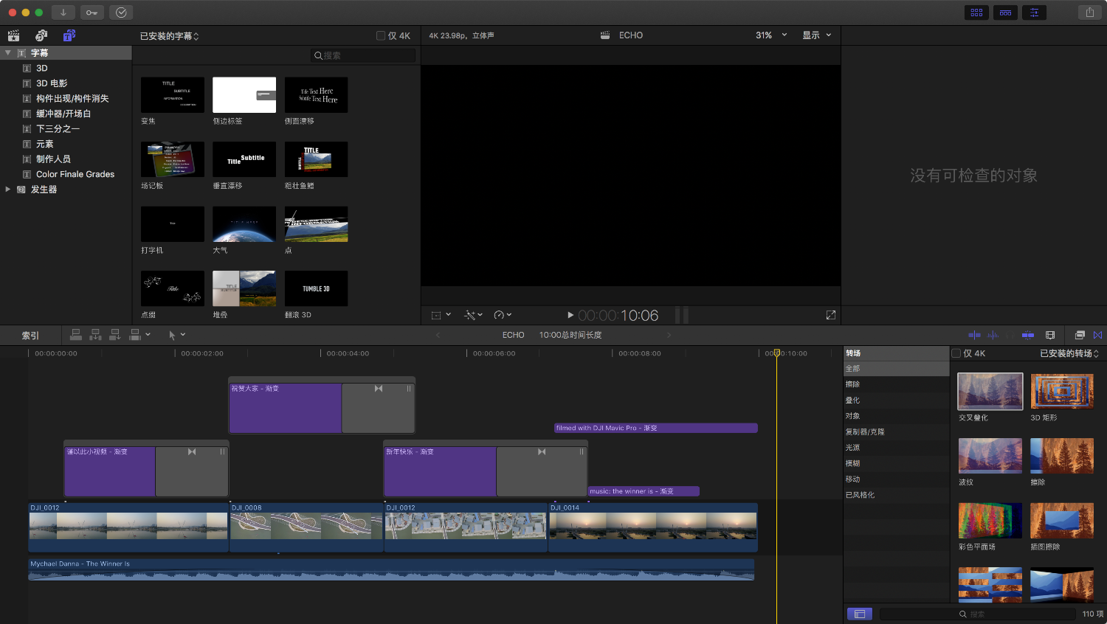Open the 已安装的转场 popup menu
The height and width of the screenshot is (624, 1107).
pos(1069,353)
